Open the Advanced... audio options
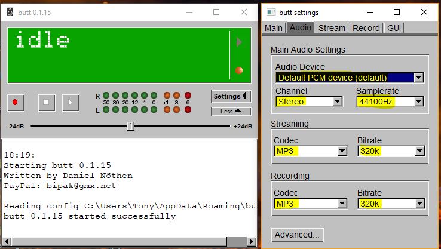This screenshot has height=249, width=441. click(297, 235)
